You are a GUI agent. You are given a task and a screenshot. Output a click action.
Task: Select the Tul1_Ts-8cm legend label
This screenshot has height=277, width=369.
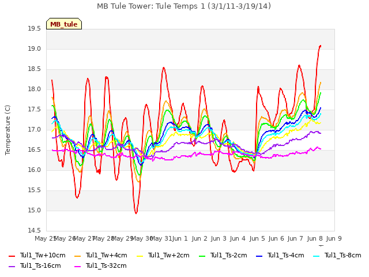click(x=342, y=255)
